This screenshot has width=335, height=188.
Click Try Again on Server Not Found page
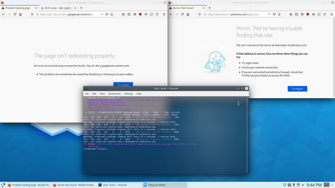pos(297,89)
